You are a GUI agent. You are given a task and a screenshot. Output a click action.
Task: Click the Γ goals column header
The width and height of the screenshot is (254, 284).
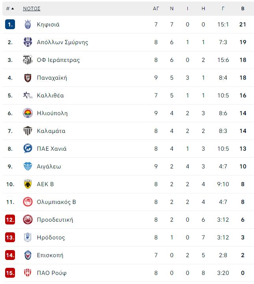[223, 9]
